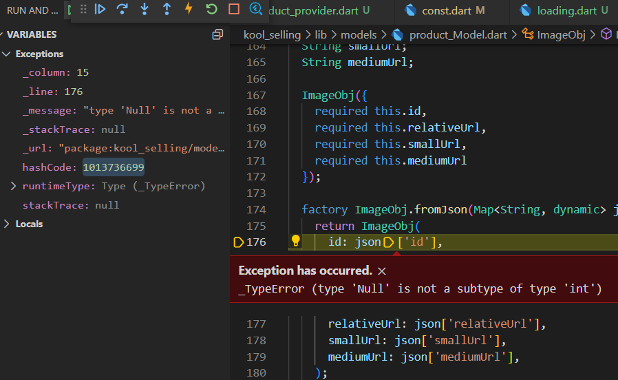Click 'required this.relativeUrl' in code

tap(397, 128)
